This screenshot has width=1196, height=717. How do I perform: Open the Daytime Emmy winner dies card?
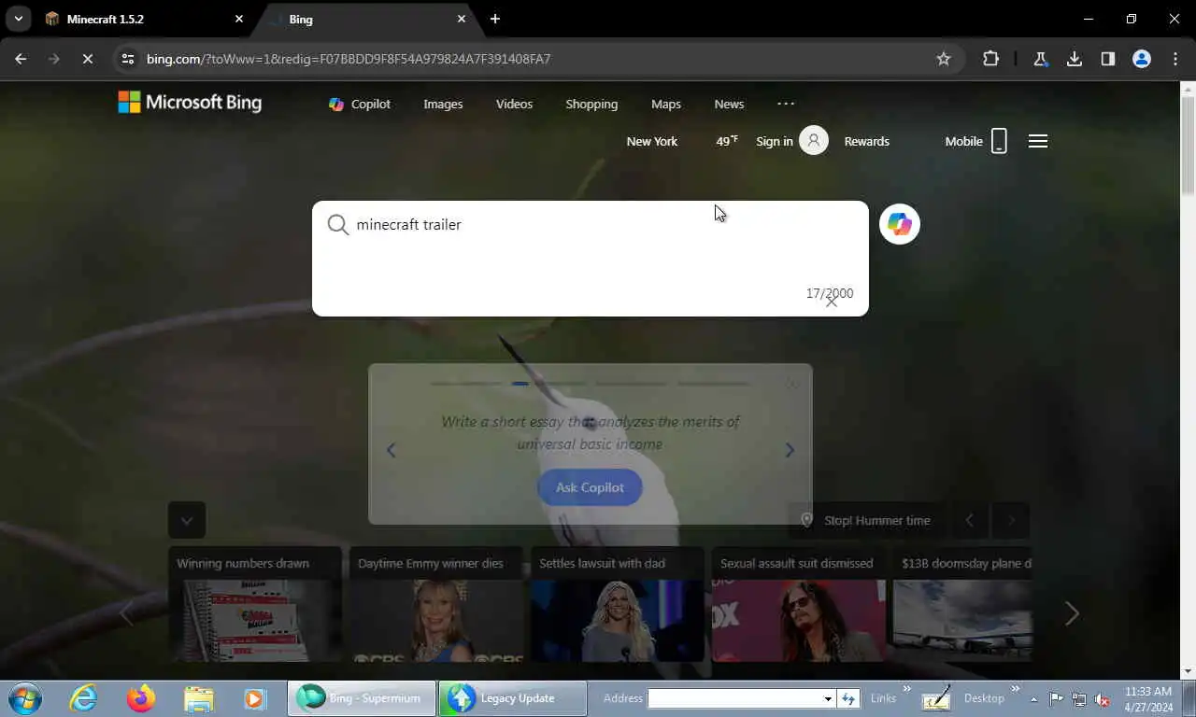pos(435,604)
